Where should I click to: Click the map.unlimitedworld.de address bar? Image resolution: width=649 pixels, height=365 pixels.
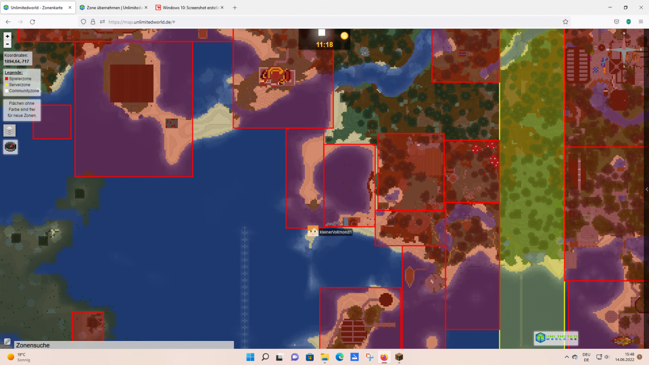tap(324, 22)
